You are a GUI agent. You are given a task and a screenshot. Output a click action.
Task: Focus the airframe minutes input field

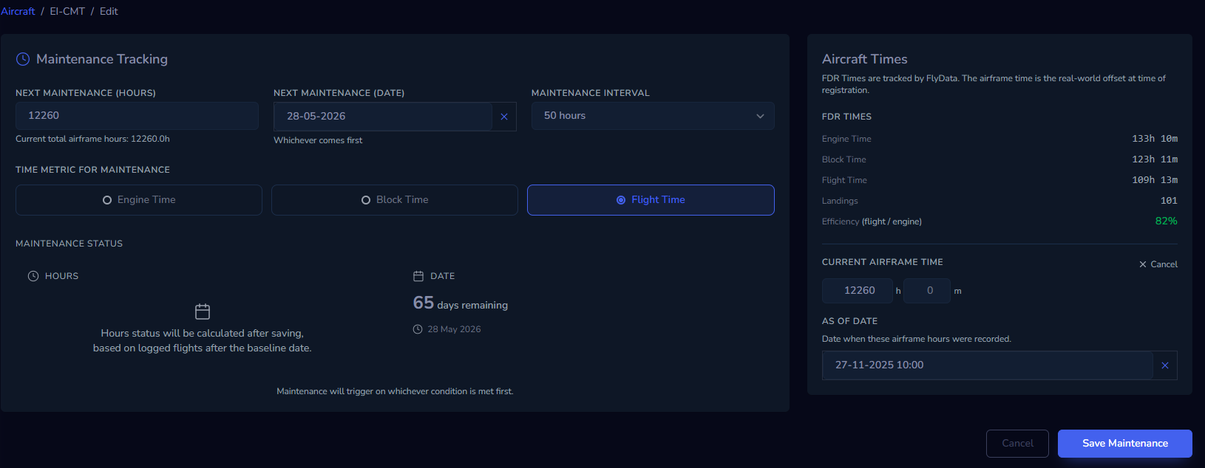click(x=929, y=291)
